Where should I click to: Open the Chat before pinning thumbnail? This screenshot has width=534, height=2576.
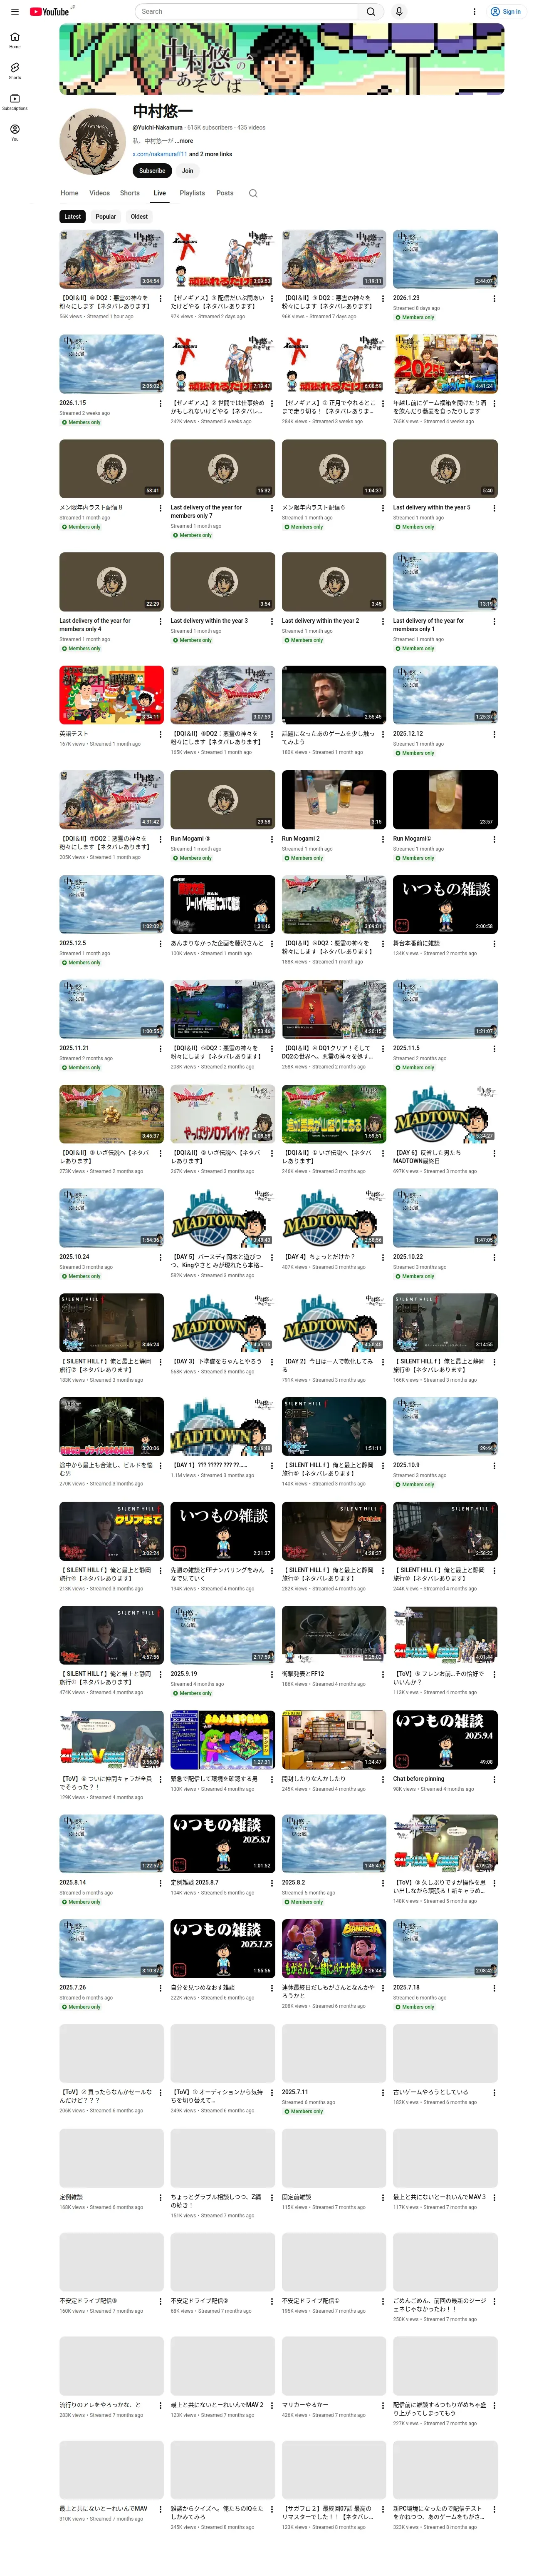click(445, 1740)
